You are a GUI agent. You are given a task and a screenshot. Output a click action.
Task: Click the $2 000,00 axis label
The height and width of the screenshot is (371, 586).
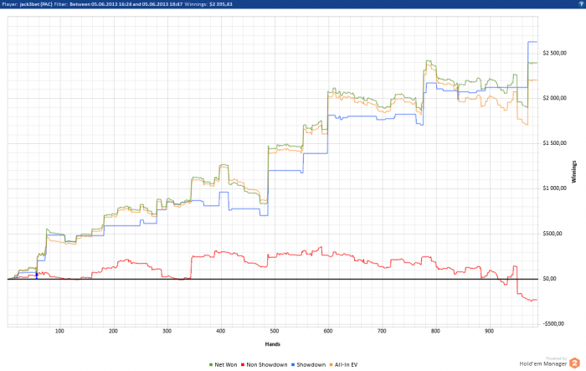click(x=554, y=98)
